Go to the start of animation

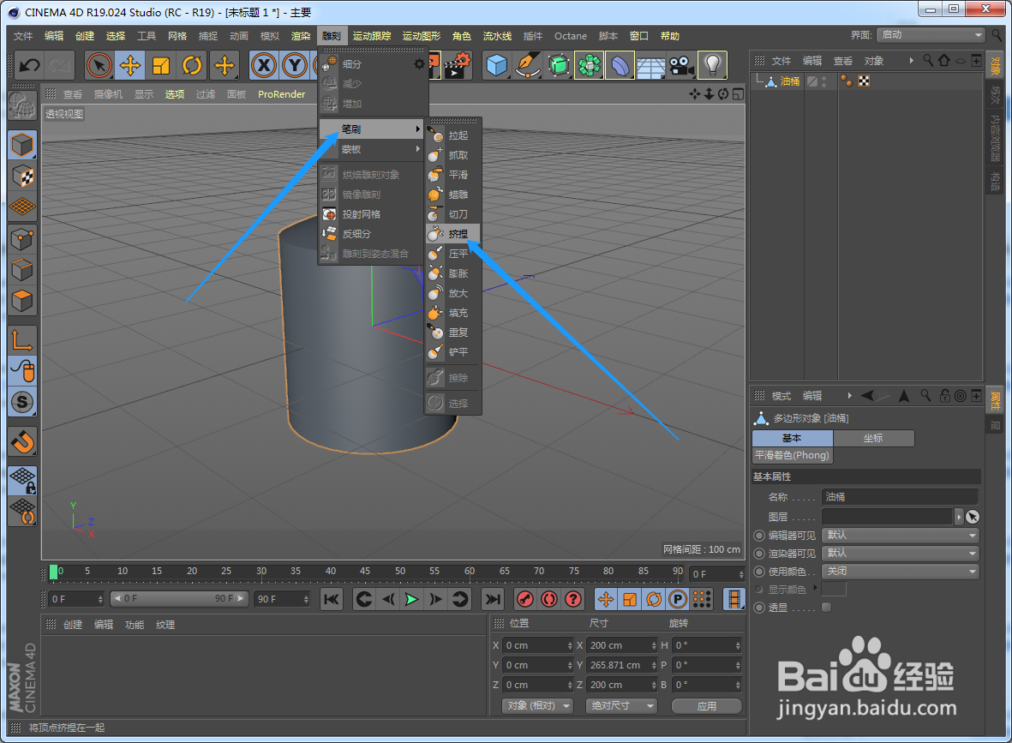[x=331, y=599]
